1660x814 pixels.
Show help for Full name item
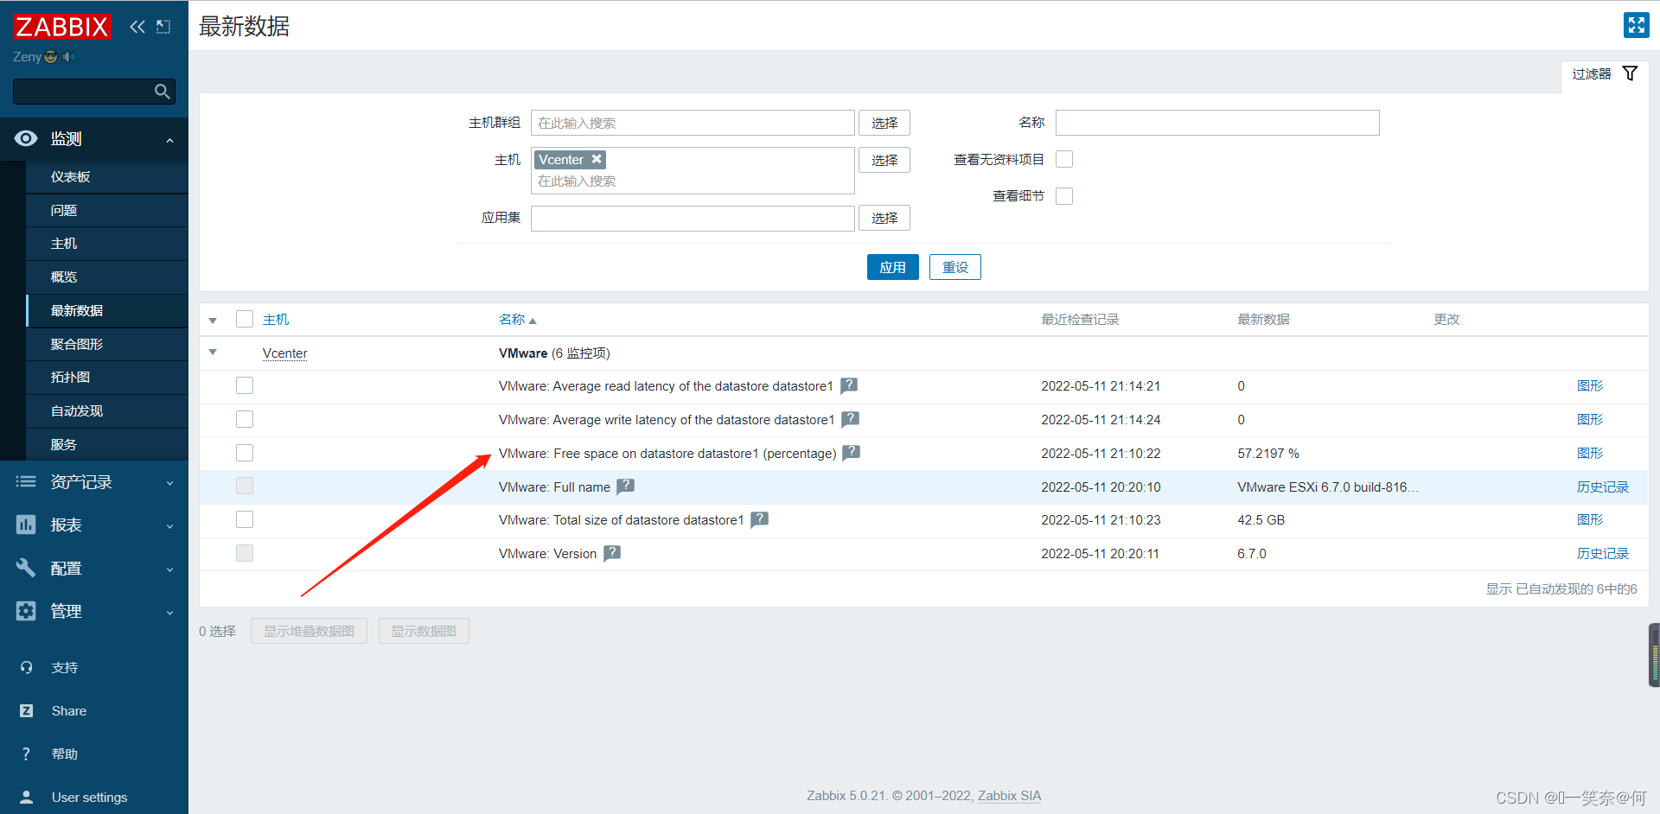626,486
